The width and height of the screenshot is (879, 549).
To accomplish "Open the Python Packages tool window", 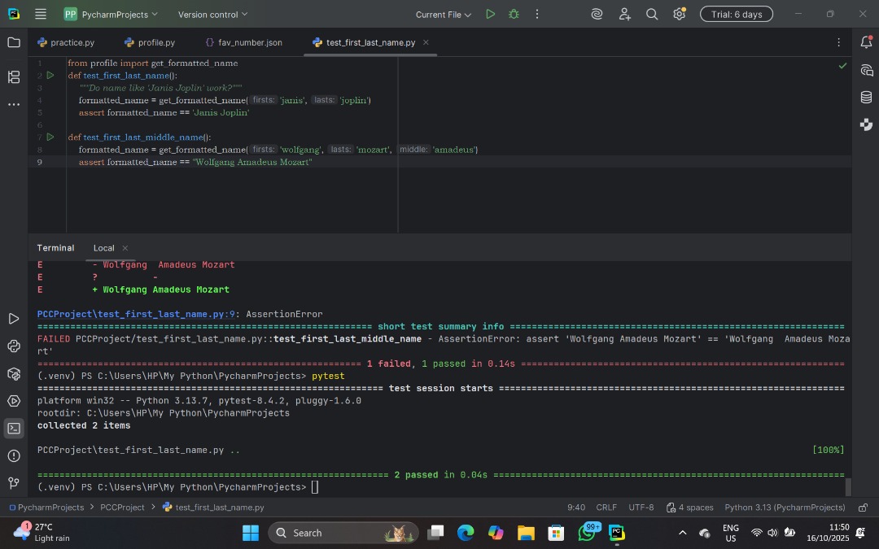I will (x=14, y=373).
